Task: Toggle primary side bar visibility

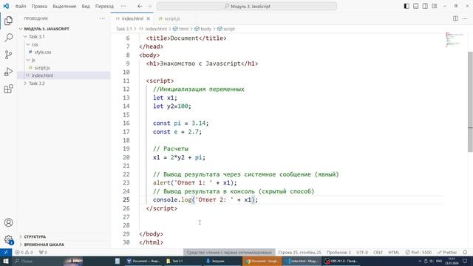Action: 406,6
